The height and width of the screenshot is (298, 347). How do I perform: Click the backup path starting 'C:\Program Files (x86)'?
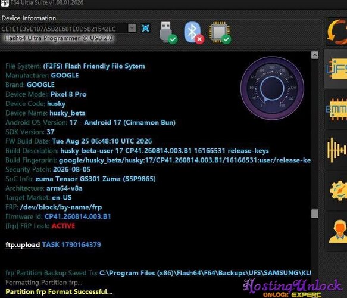pos(205,273)
